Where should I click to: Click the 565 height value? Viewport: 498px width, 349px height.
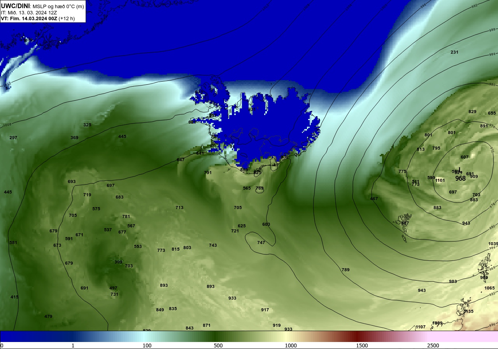pyautogui.click(x=247, y=188)
